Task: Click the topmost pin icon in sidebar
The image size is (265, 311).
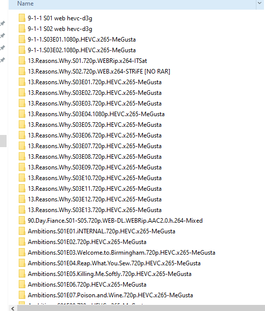Action: 3,23
